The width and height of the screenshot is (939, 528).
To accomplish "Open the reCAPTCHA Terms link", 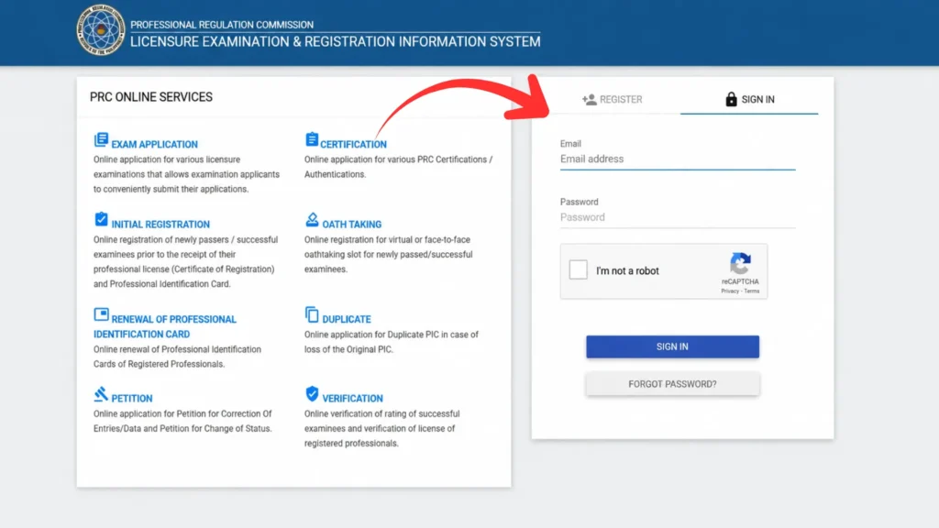I will (x=752, y=291).
